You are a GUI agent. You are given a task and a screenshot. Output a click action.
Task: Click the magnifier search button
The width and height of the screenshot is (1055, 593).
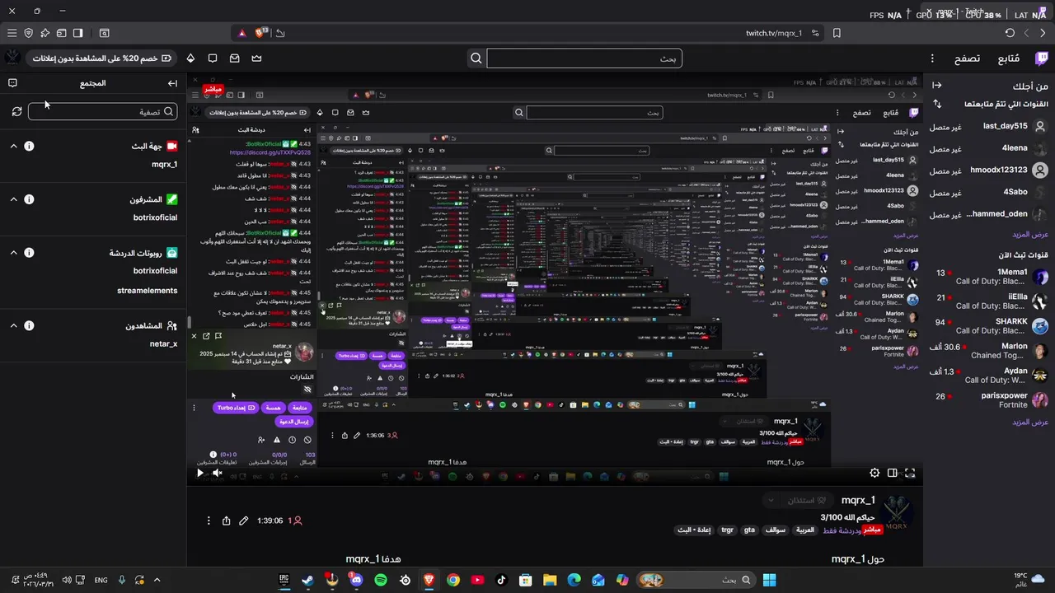coord(476,58)
